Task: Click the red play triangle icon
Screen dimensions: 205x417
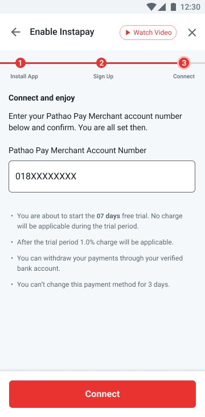Action: pos(128,33)
